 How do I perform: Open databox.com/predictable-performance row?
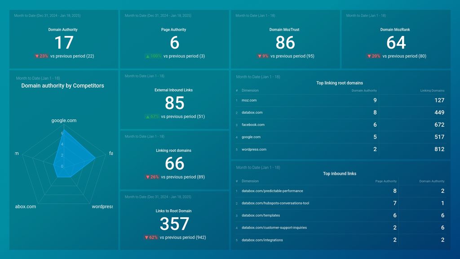pos(341,191)
